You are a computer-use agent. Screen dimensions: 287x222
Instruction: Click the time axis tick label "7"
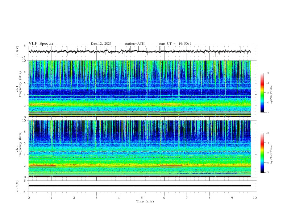[187, 198]
